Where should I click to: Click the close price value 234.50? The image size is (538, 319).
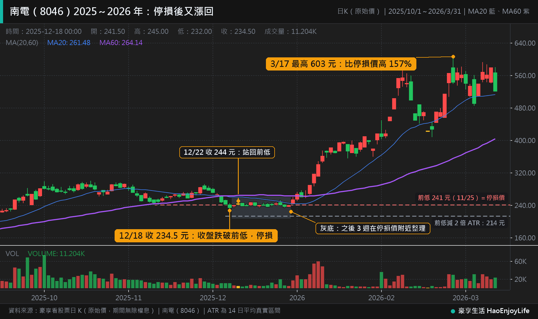coord(245,31)
